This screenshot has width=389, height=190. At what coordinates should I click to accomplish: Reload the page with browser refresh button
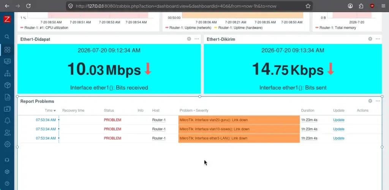(x=28, y=6)
